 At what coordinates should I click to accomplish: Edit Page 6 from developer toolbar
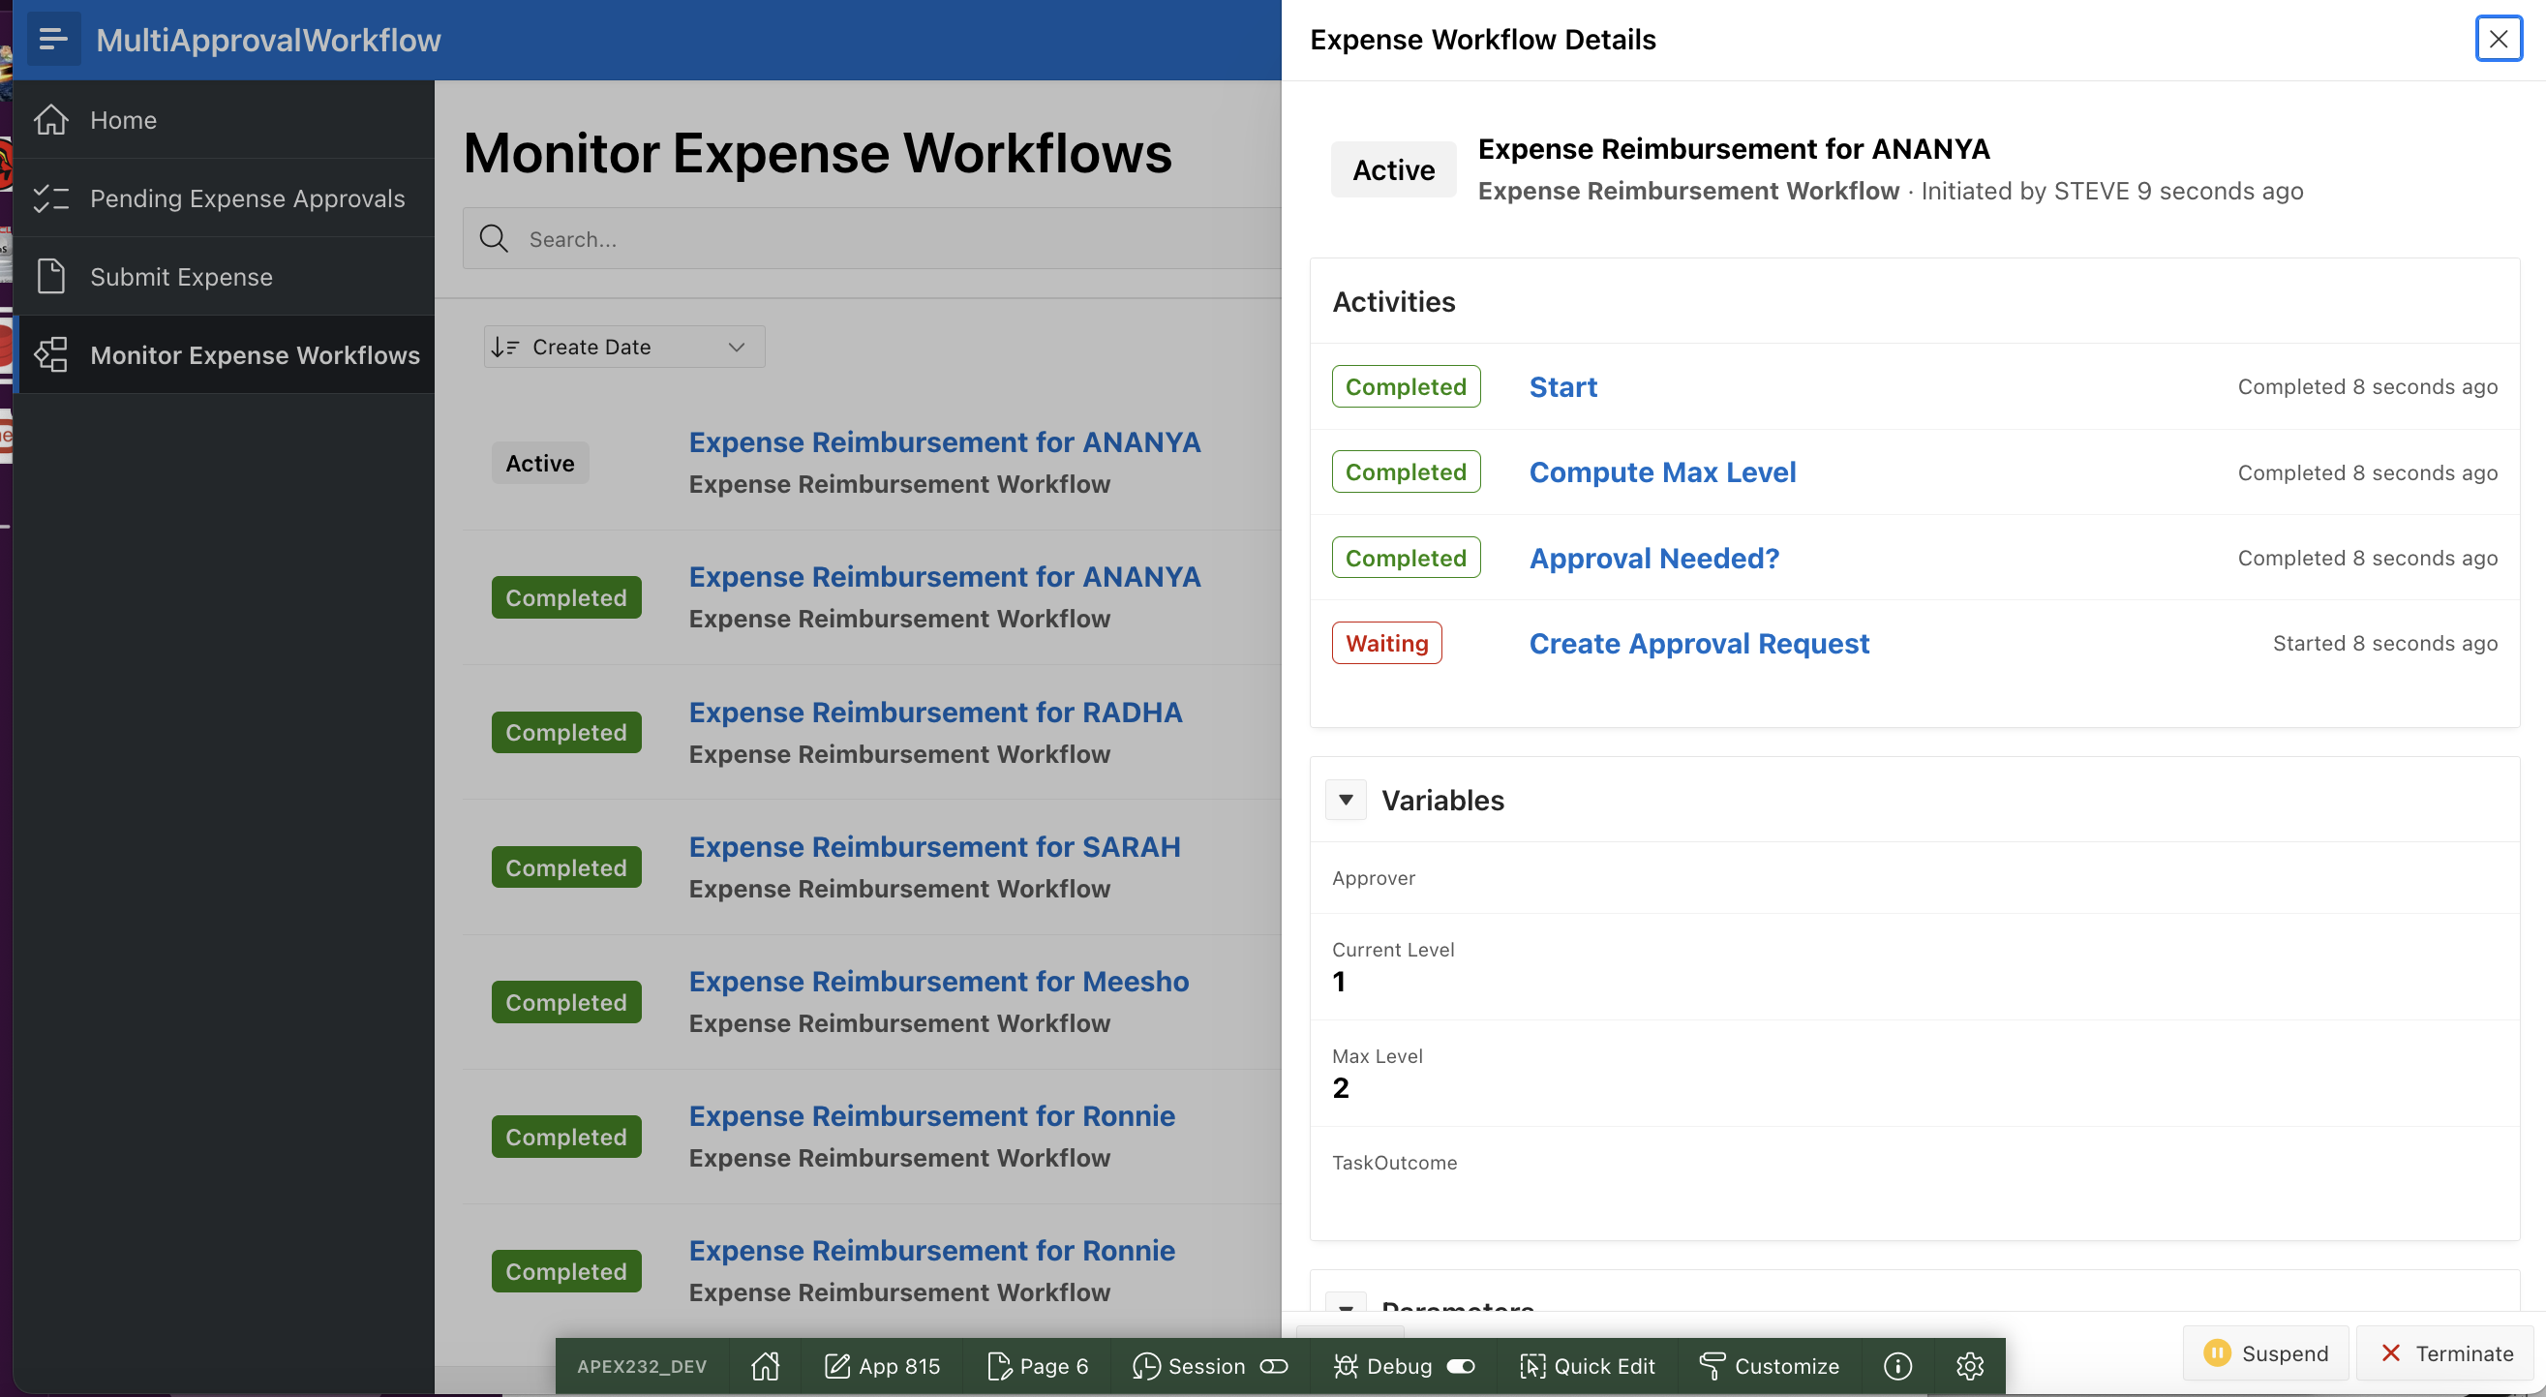(1037, 1365)
